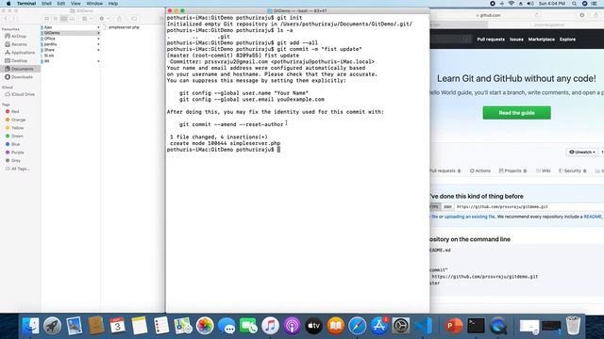Switch to repository Actions tab
The width and height of the screenshot is (604, 339).
click(x=480, y=170)
